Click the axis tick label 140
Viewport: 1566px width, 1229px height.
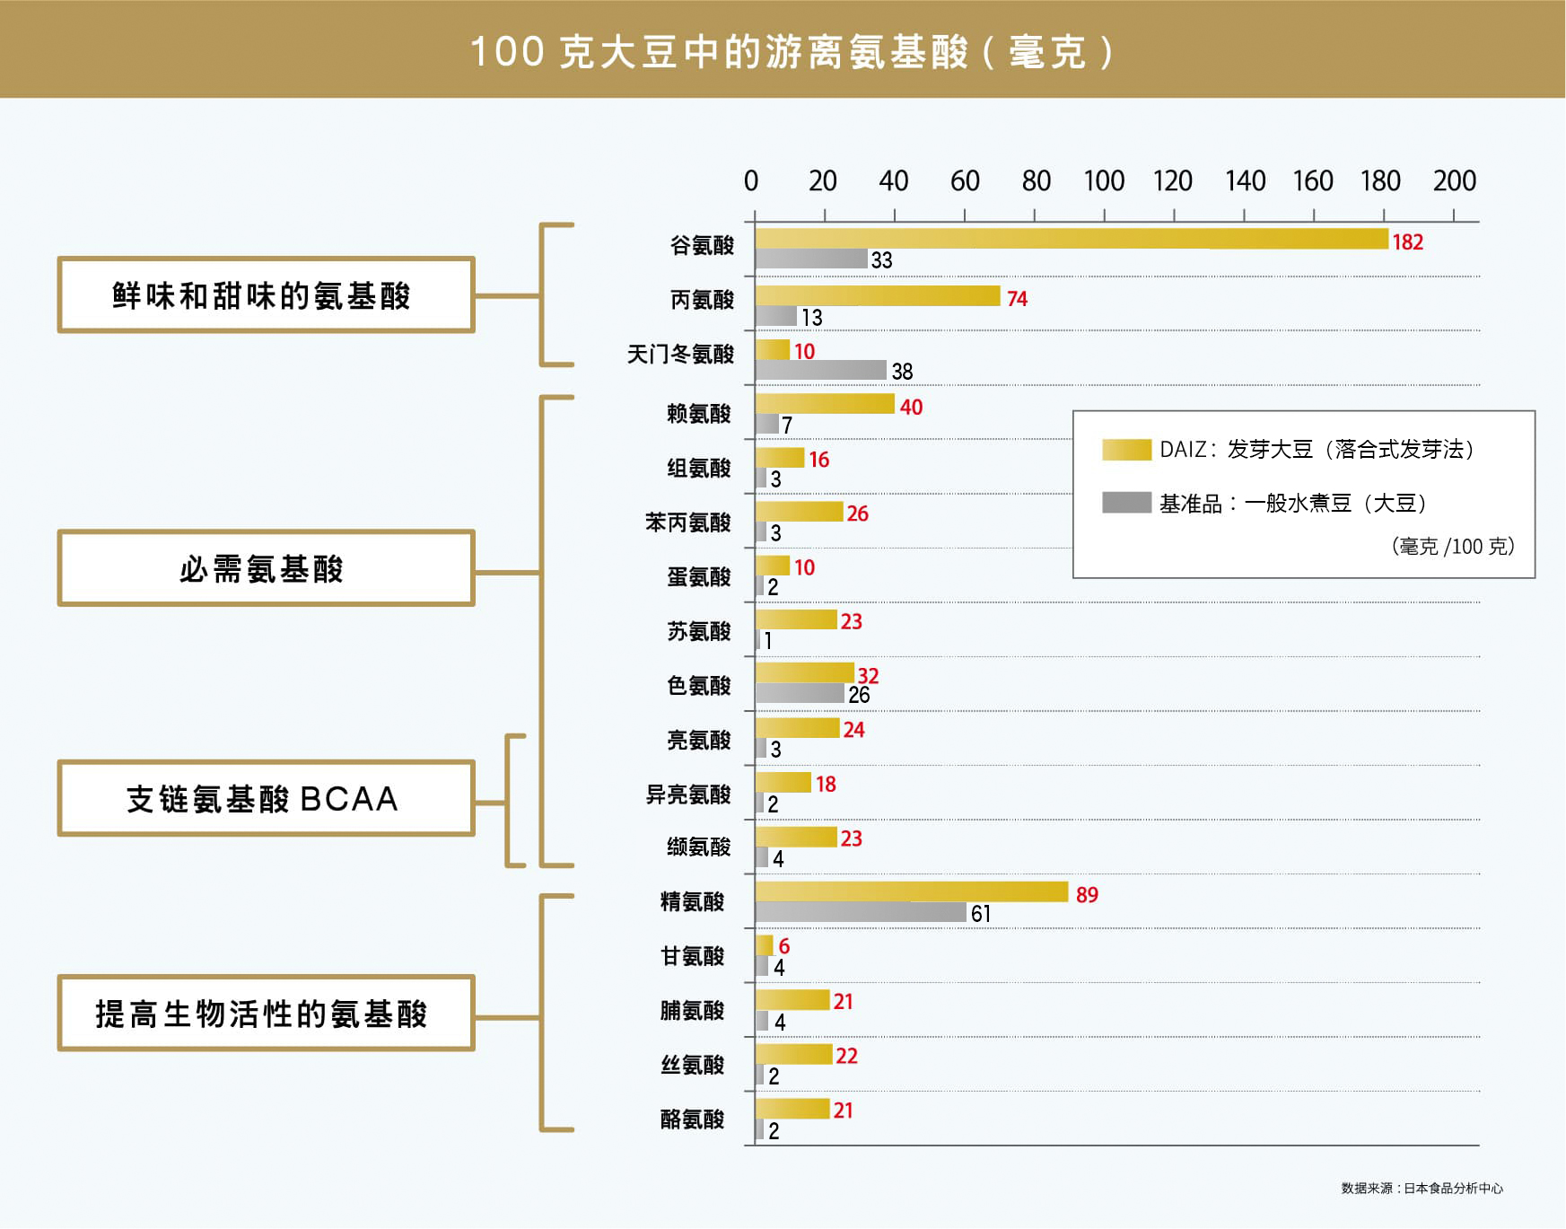pyautogui.click(x=1246, y=181)
